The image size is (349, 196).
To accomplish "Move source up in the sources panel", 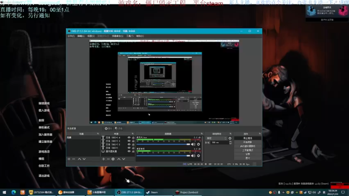I will coord(119,159).
